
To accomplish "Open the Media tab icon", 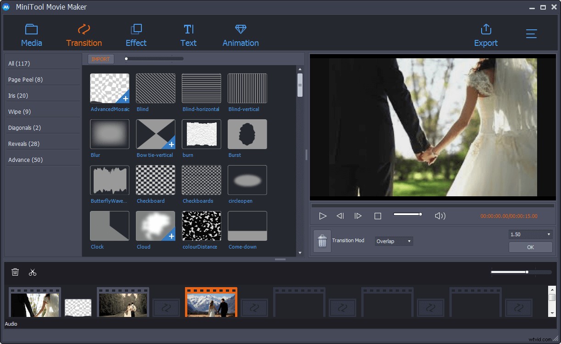I will click(x=31, y=34).
